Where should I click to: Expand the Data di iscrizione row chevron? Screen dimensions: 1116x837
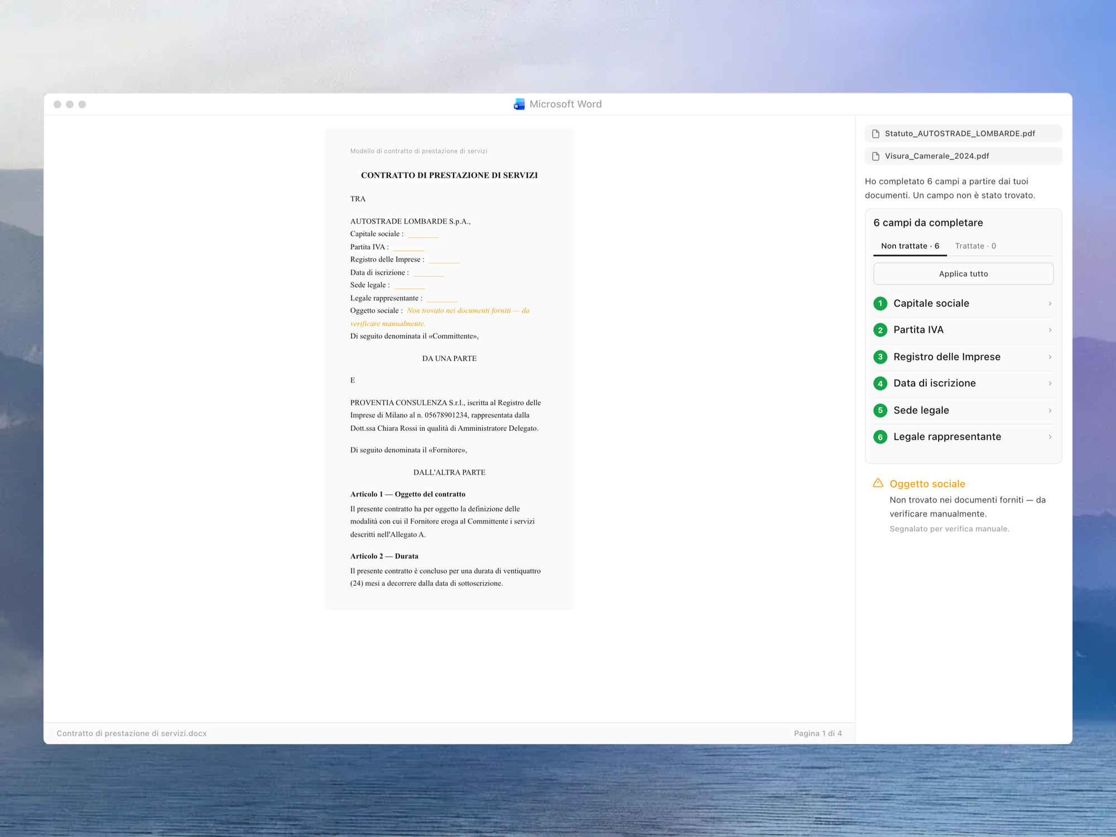[1050, 383]
